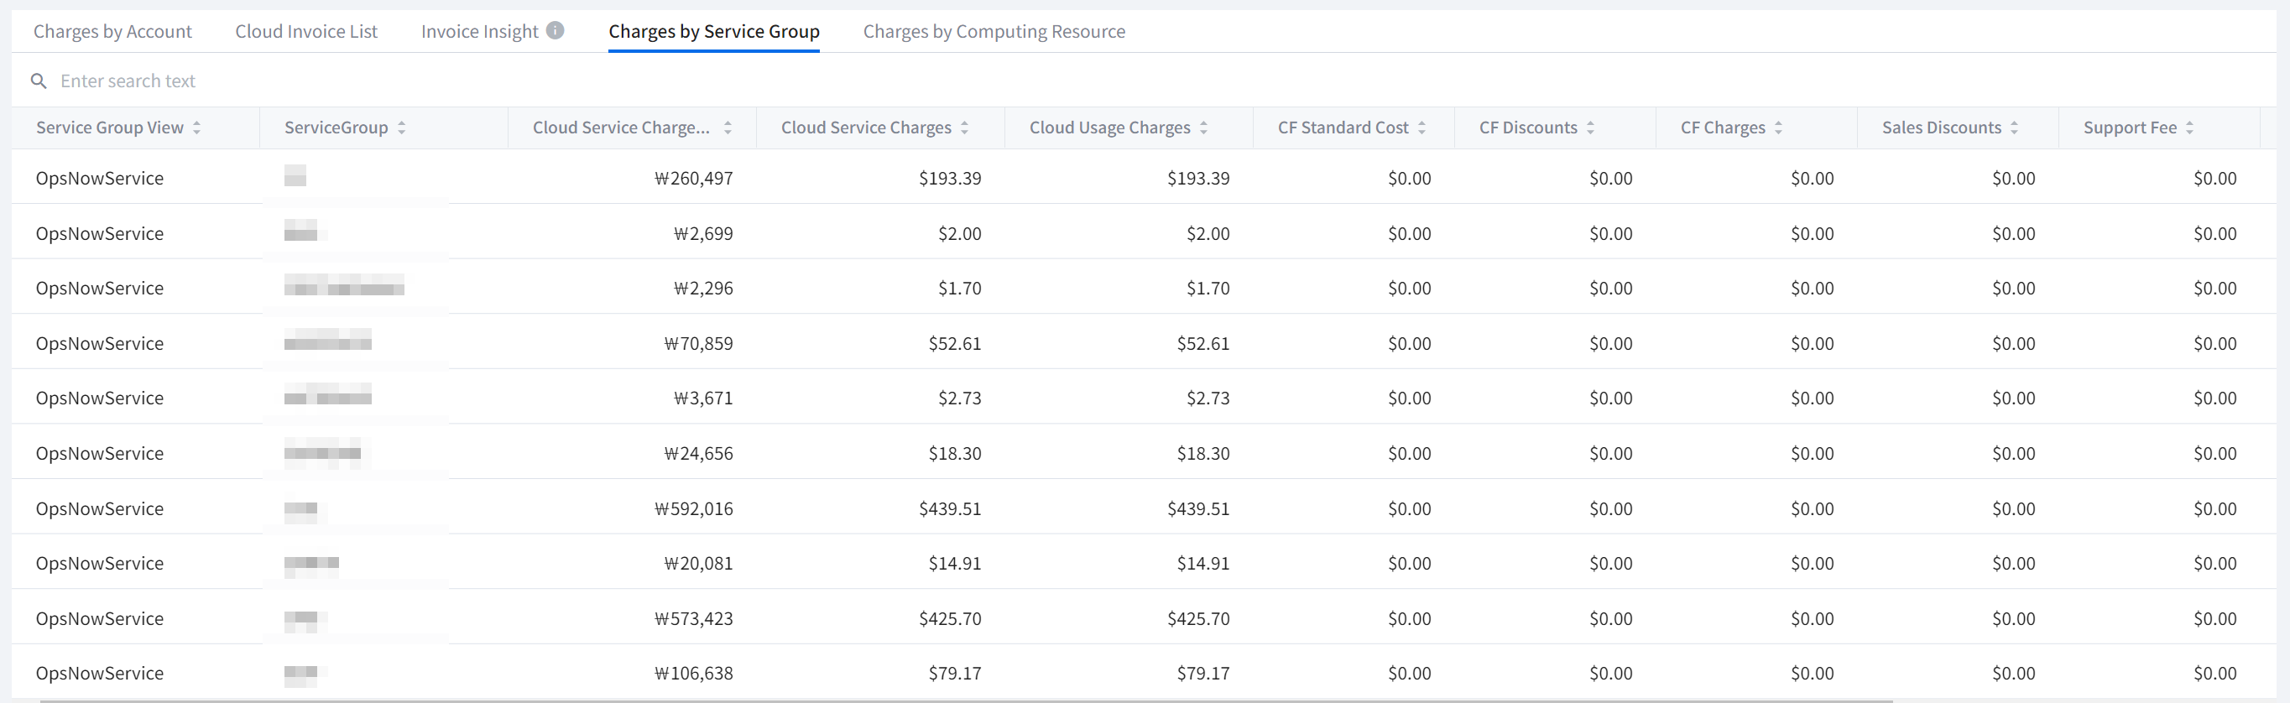Click the ₩260,497 charge cell
Image resolution: width=2290 pixels, height=703 pixels.
(693, 179)
